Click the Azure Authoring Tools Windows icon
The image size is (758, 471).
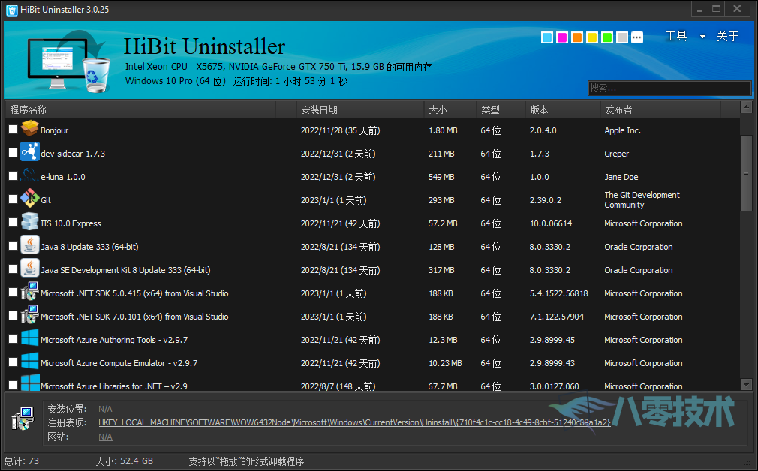coord(29,337)
